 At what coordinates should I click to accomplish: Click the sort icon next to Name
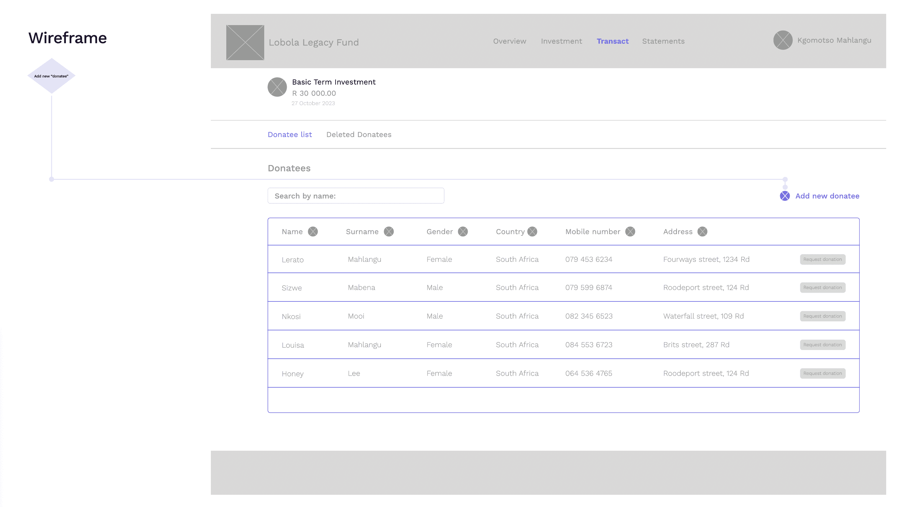click(313, 232)
